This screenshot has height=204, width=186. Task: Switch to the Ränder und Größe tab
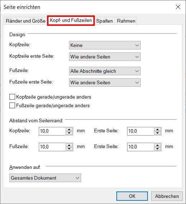(25, 21)
